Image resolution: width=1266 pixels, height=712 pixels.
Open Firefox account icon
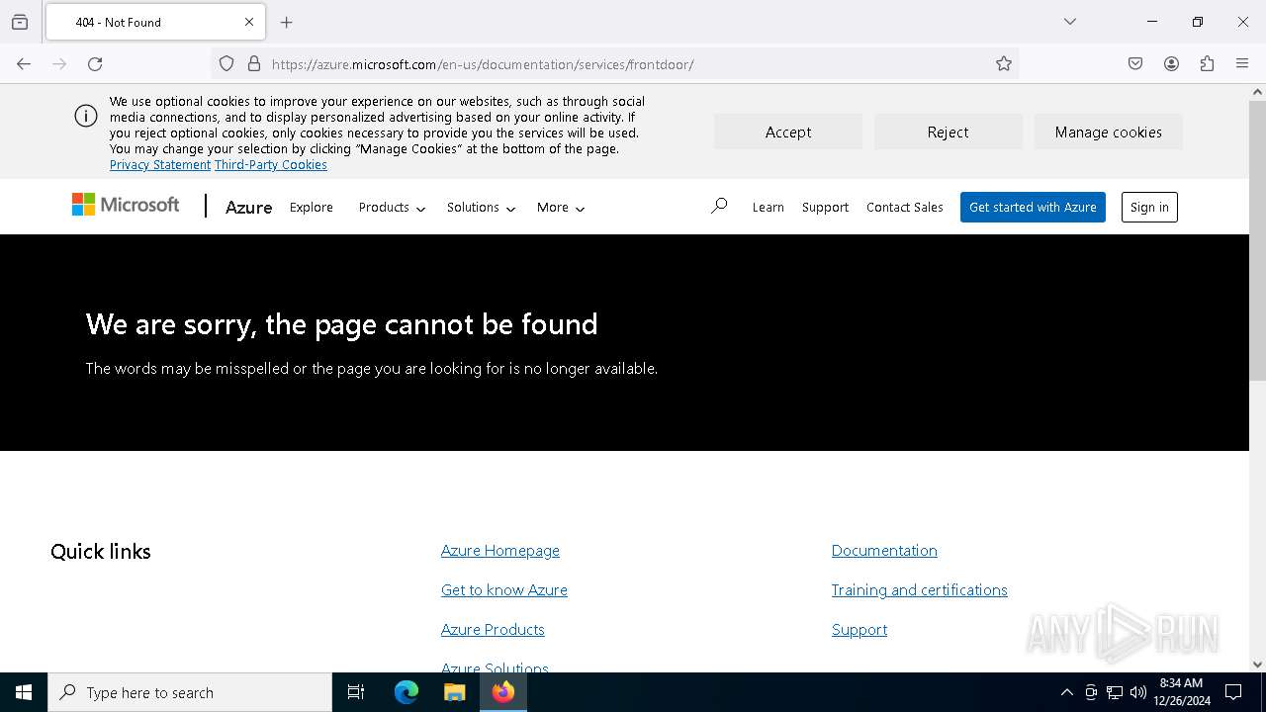click(1171, 64)
